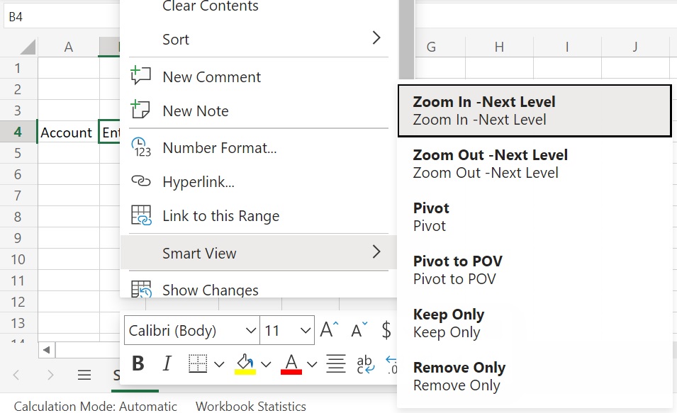Click the Name Box showing B4
Image resolution: width=677 pixels, height=413 pixels.
pos(57,17)
